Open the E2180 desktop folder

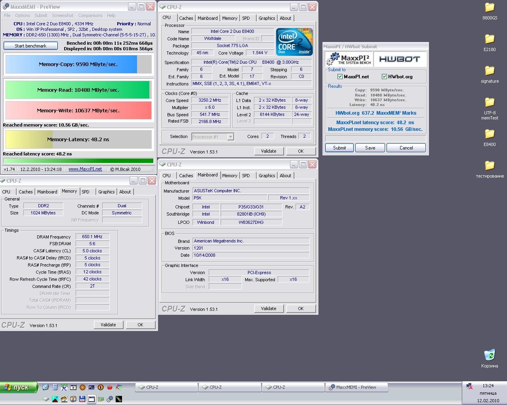coord(490,43)
